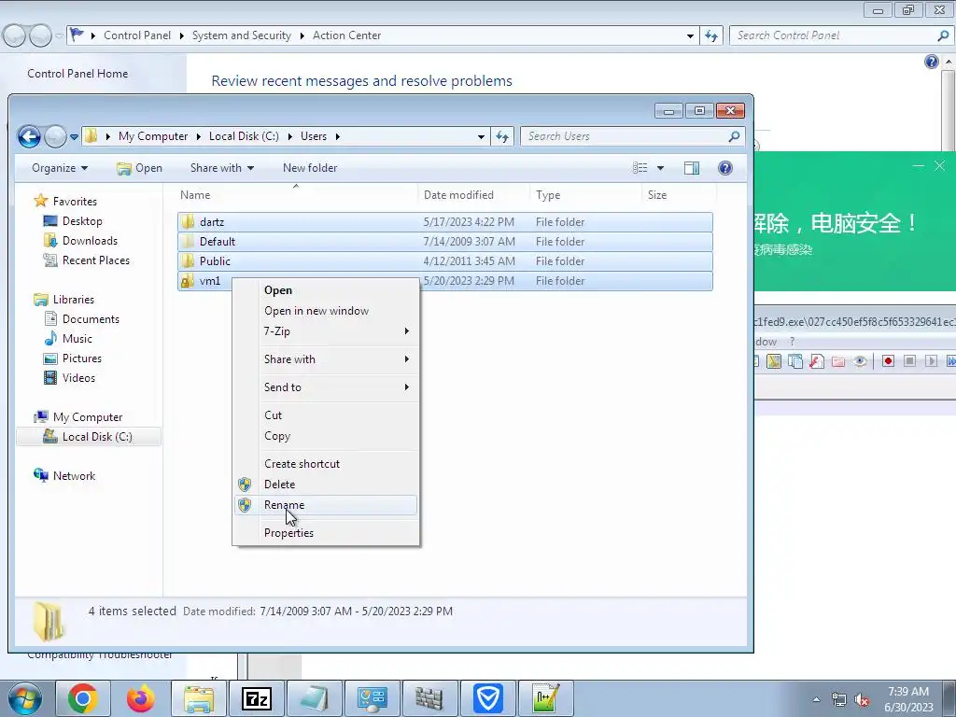This screenshot has height=717, width=956.
Task: Open the change view dropdown arrow
Action: [660, 168]
